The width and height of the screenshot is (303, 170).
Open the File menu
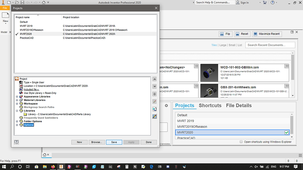5,8
